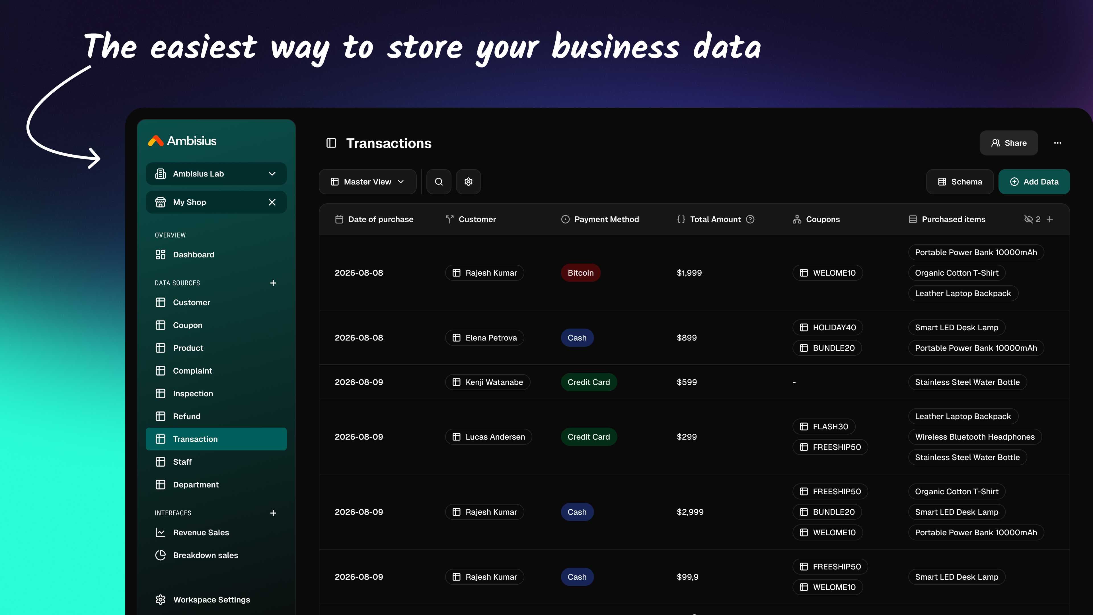Click the $1,999 total amount cell
This screenshot has width=1093, height=615.
689,273
